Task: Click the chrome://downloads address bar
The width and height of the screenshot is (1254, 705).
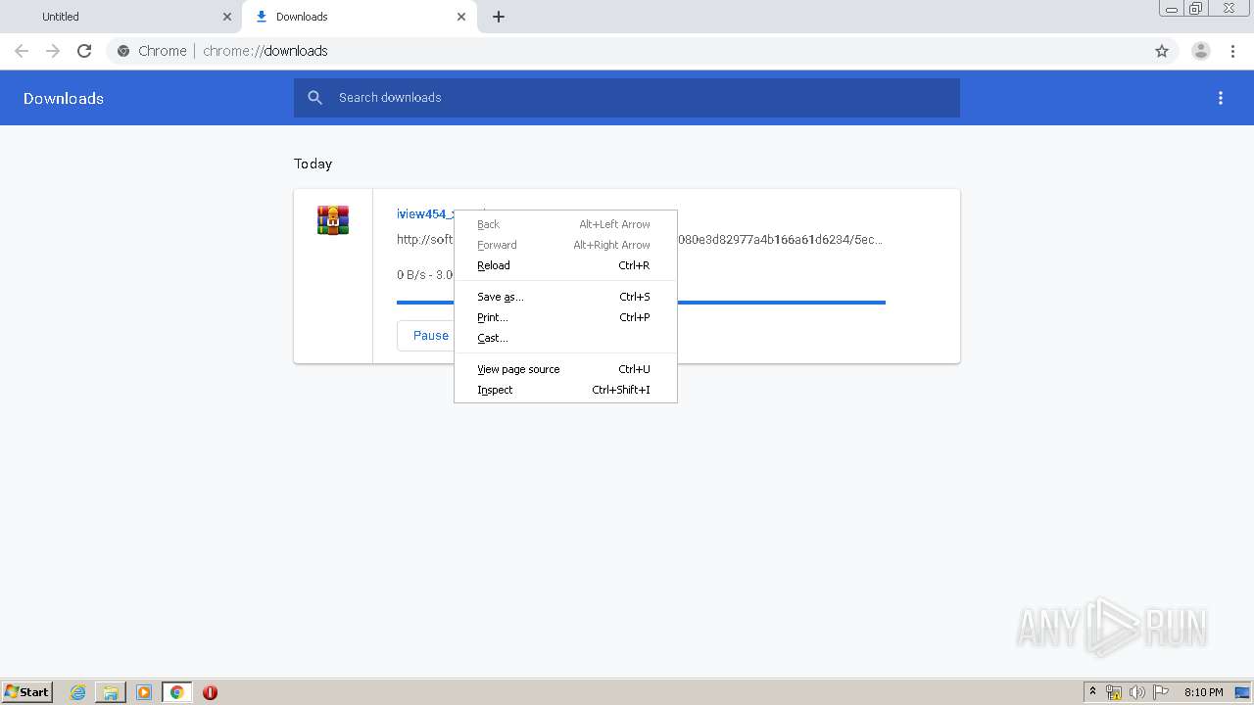Action: click(x=627, y=51)
